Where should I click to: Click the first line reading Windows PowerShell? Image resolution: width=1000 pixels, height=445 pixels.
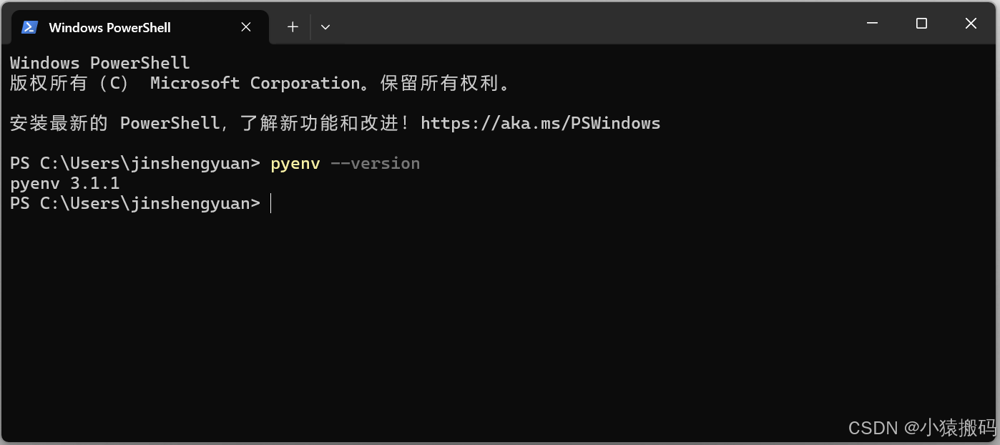[100, 63]
